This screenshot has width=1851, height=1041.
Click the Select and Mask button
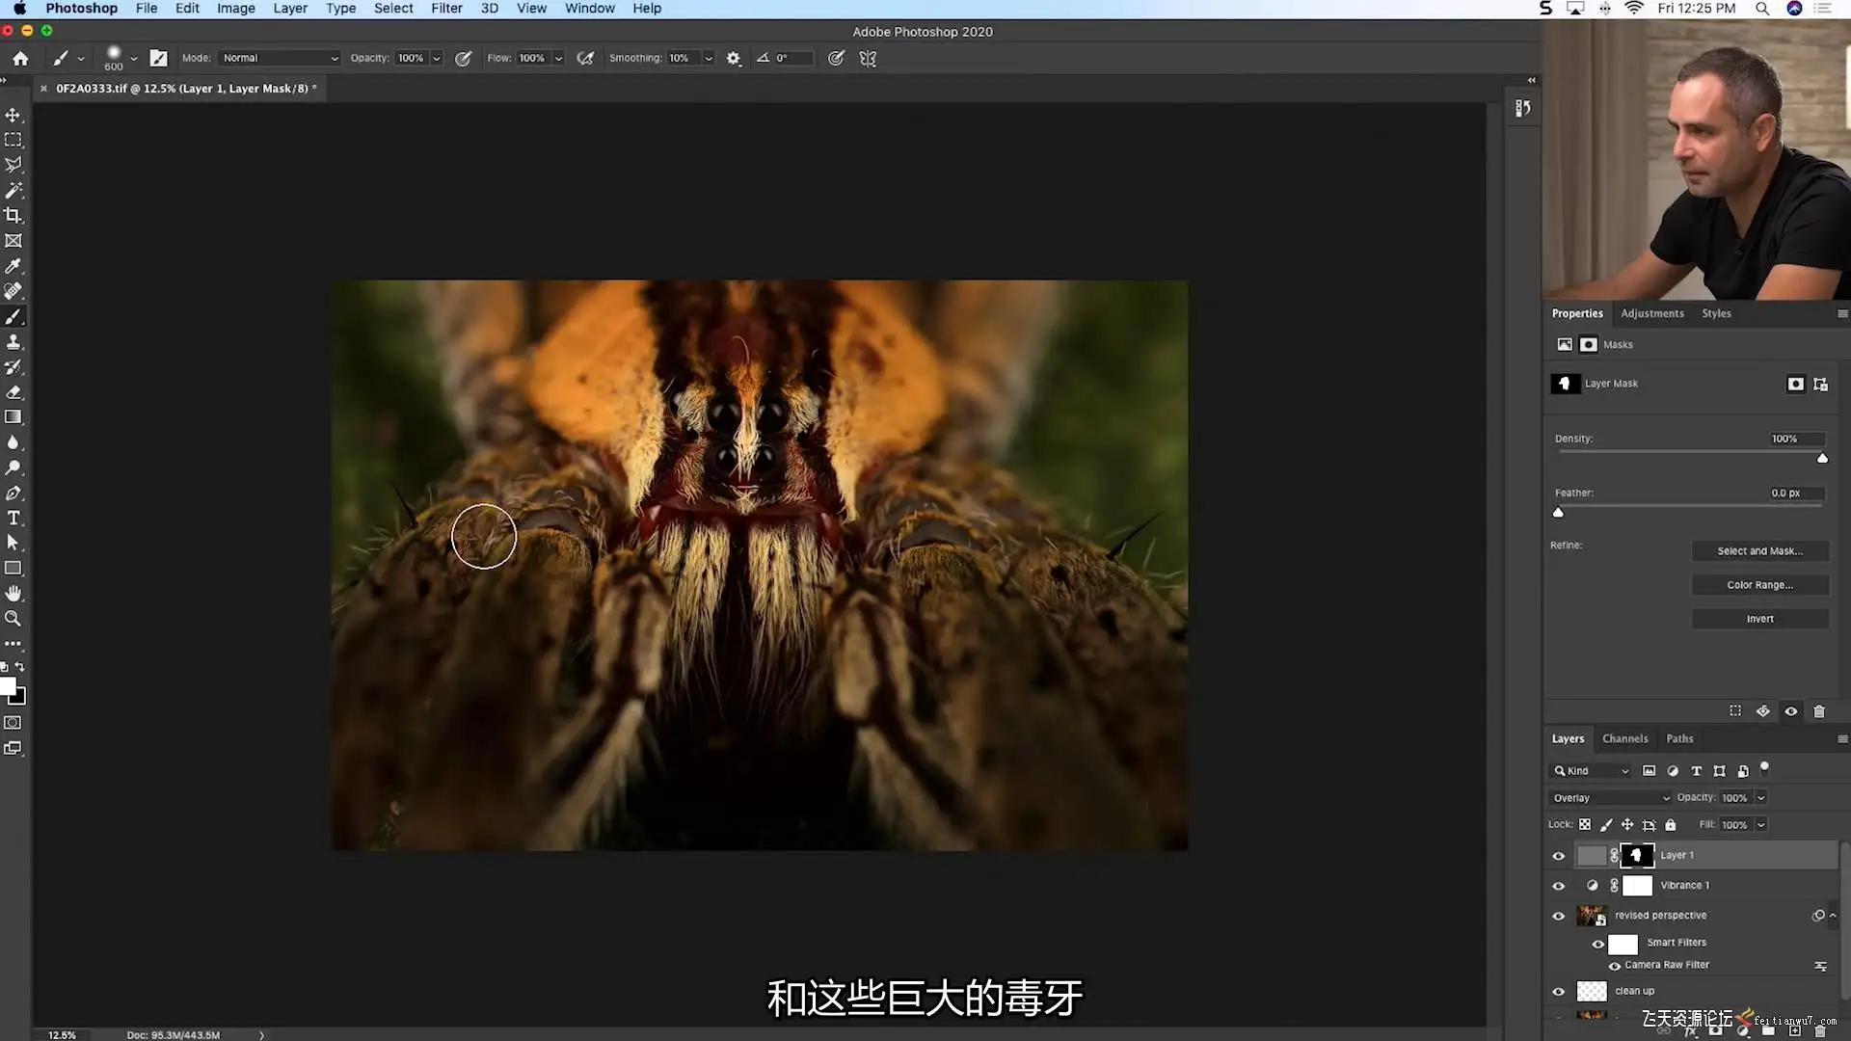(x=1759, y=551)
